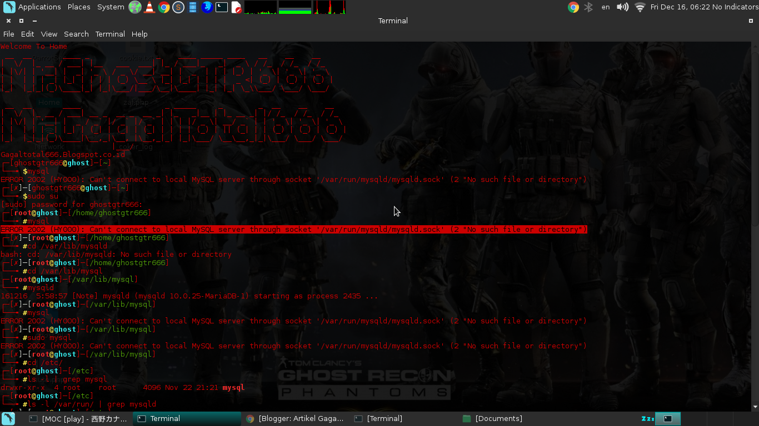Click the 'sudo su' command text
759x426 pixels.
43,196
